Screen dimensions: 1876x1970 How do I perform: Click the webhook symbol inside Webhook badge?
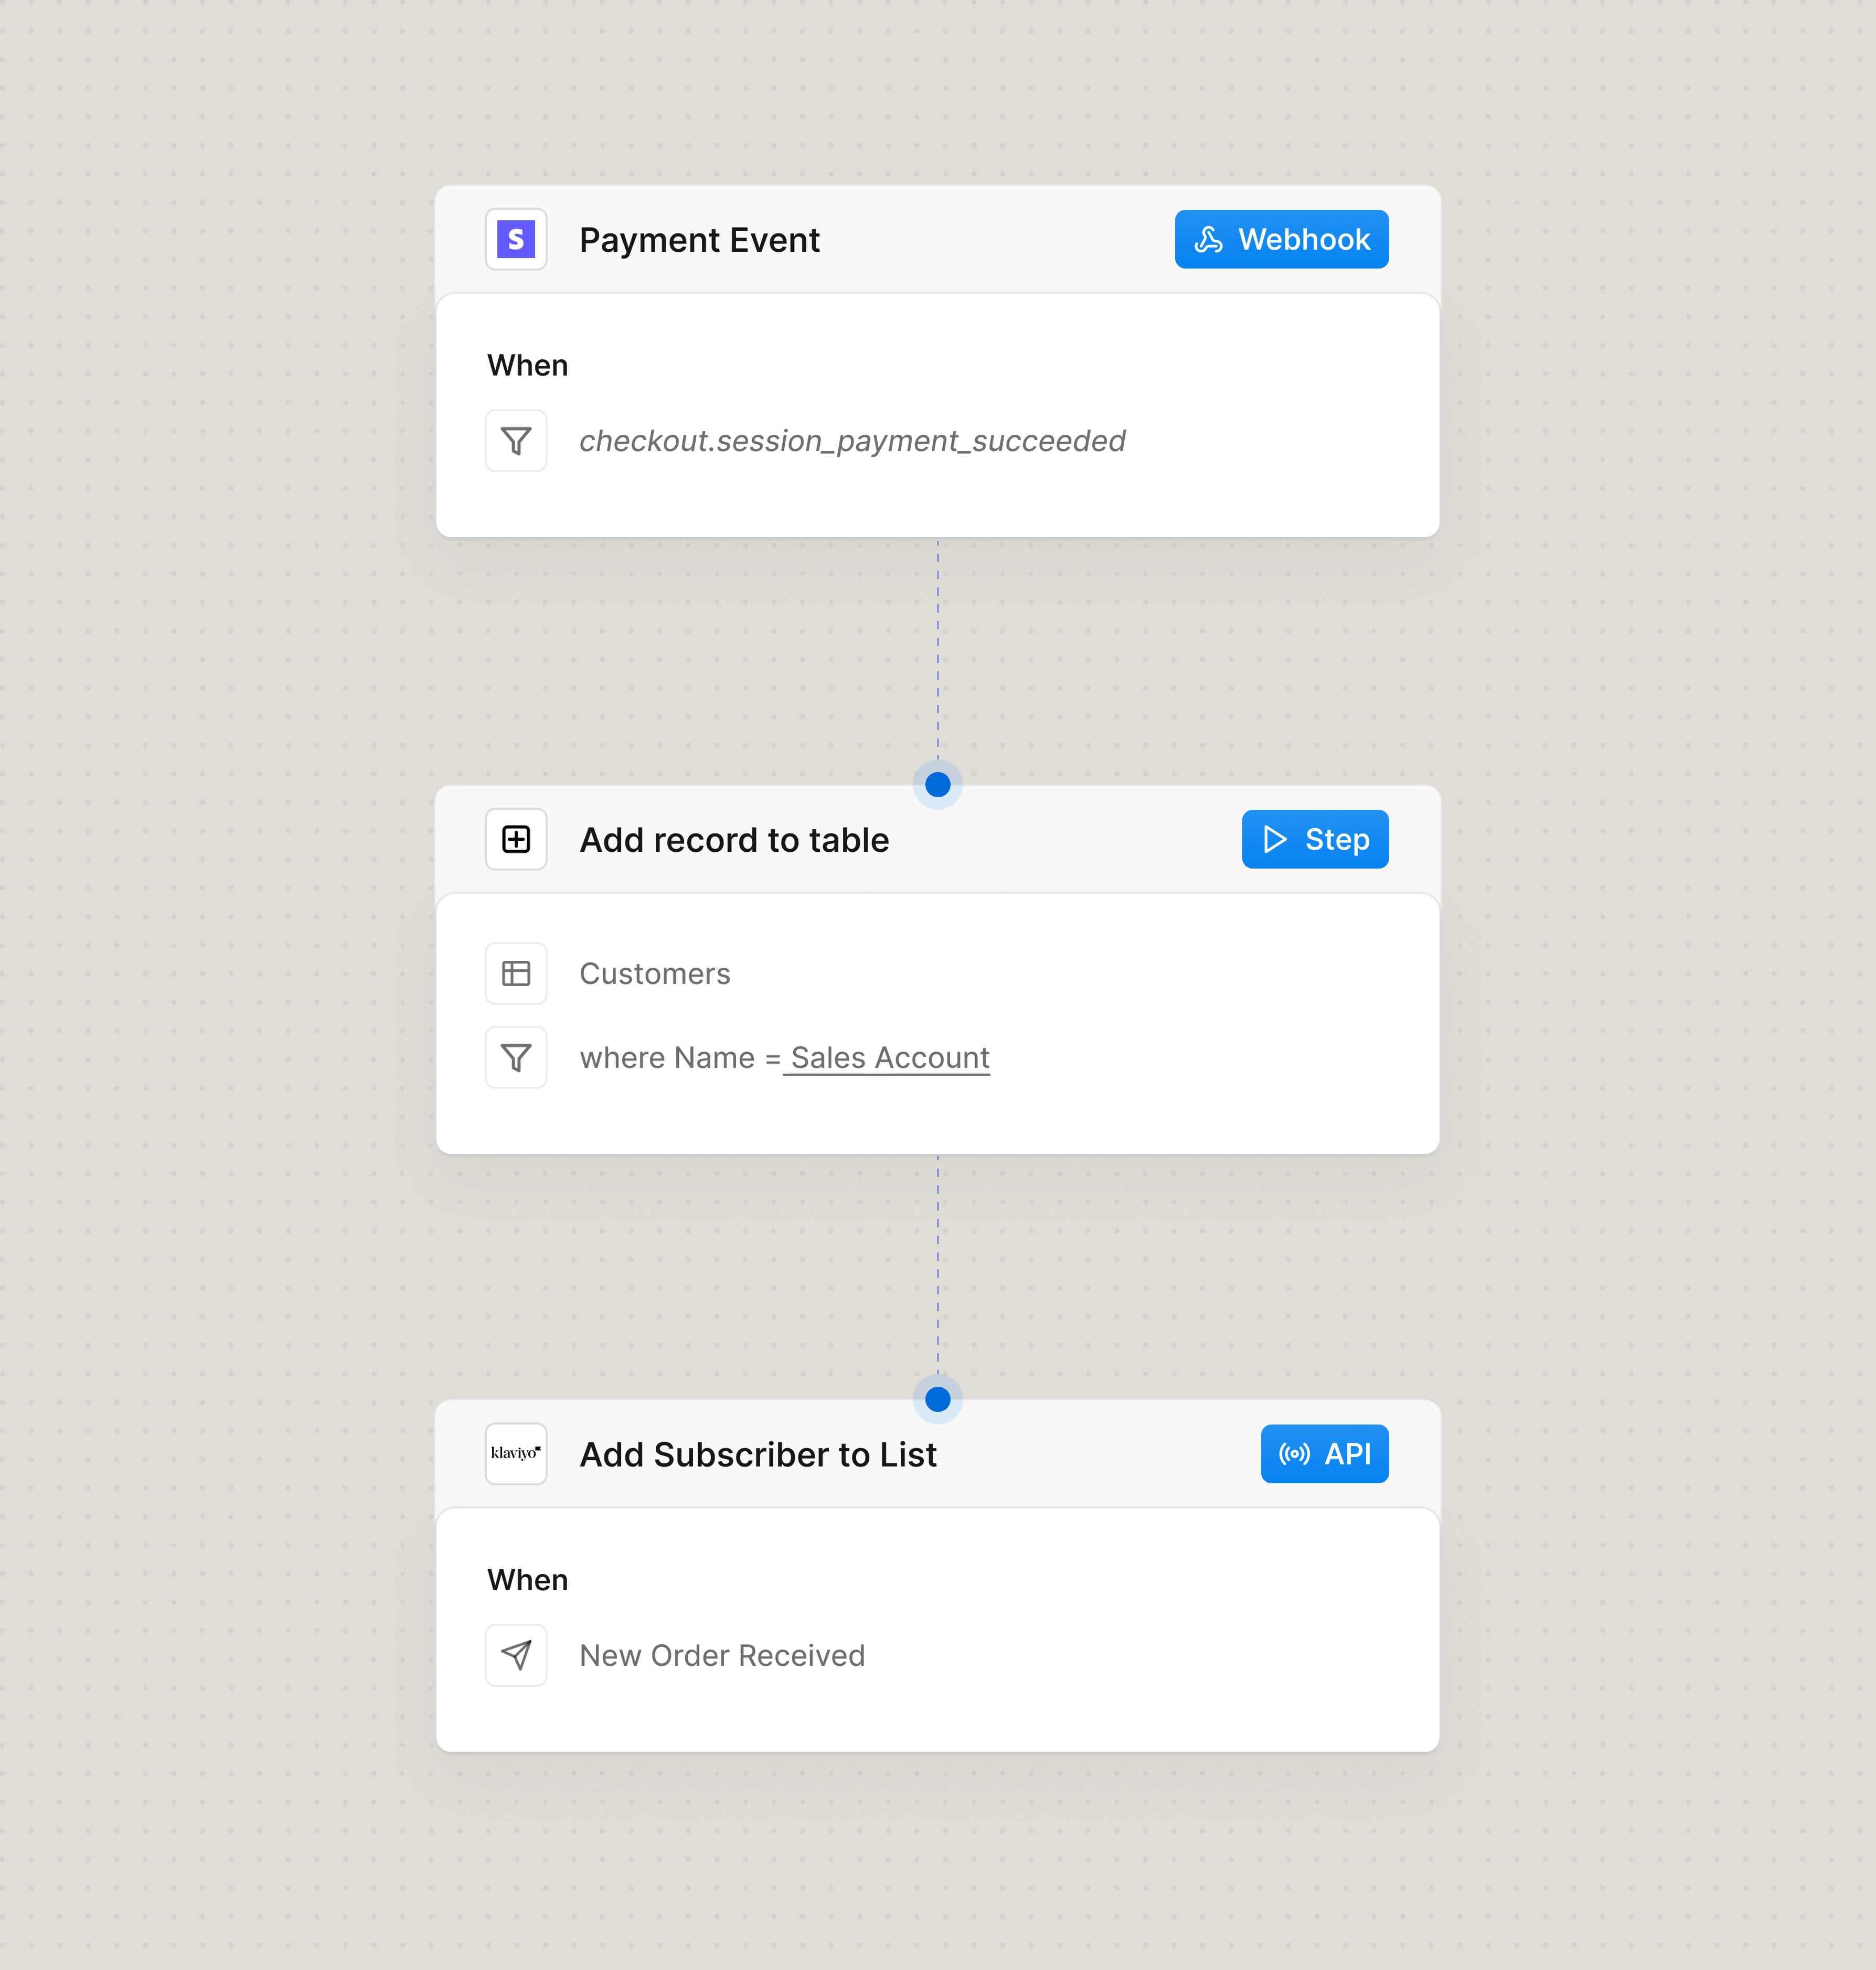[x=1209, y=240]
